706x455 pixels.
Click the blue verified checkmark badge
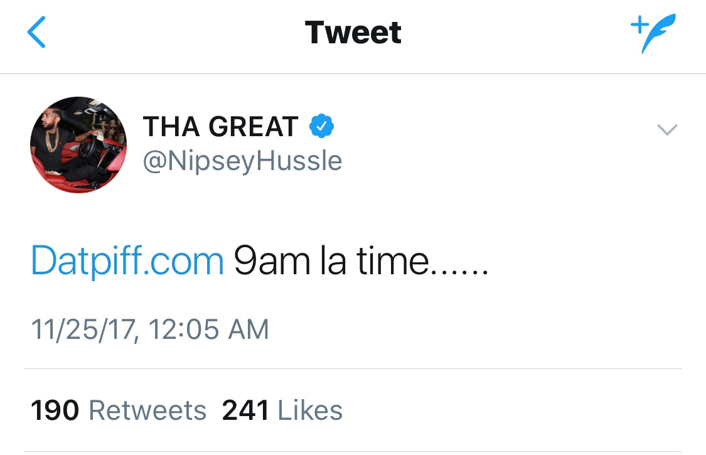(321, 126)
